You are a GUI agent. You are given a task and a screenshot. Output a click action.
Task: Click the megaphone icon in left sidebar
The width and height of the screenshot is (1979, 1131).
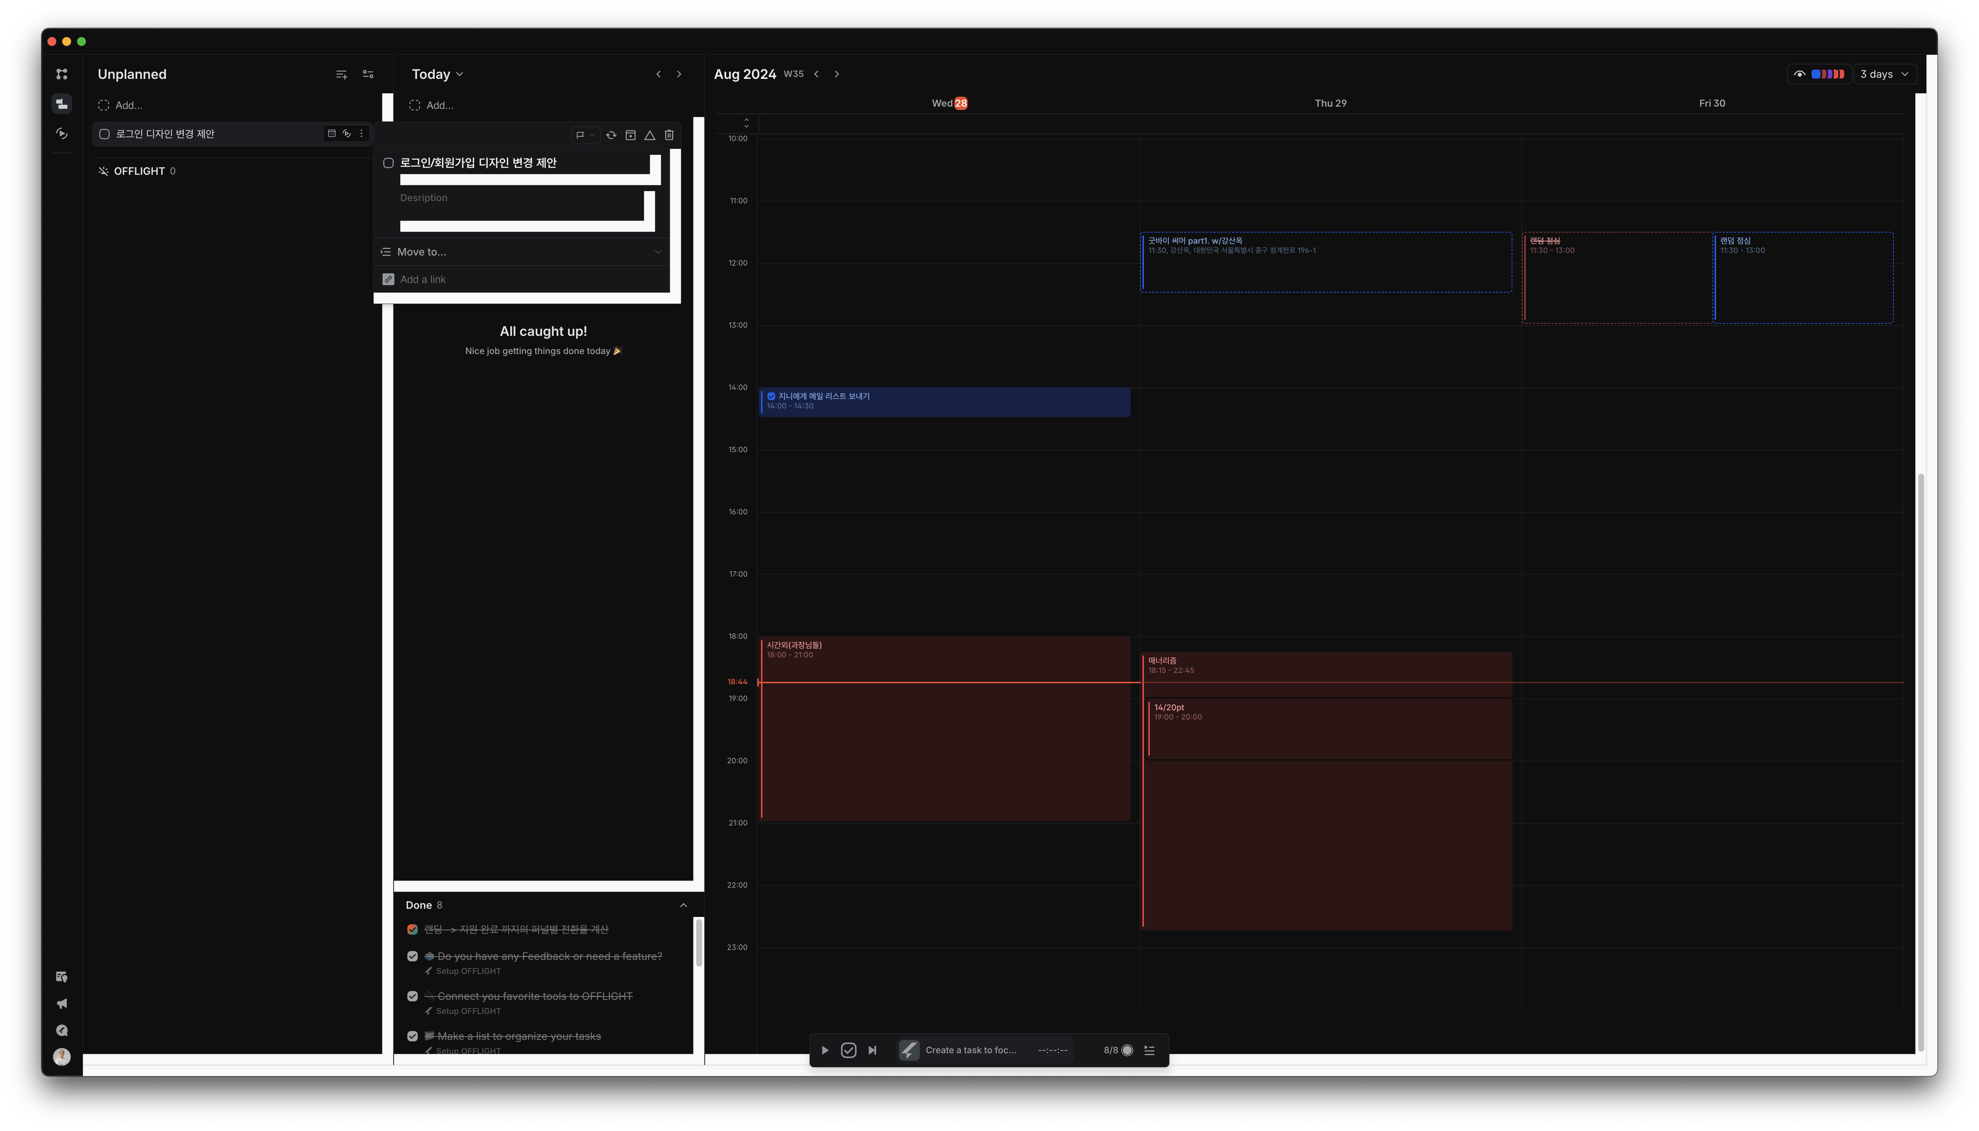click(62, 1004)
